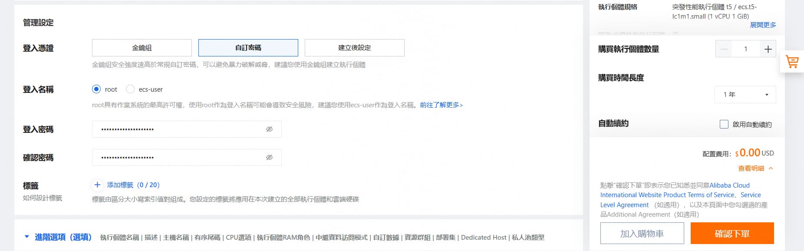Click the shopping cart icon
804x251 pixels.
(x=792, y=62)
